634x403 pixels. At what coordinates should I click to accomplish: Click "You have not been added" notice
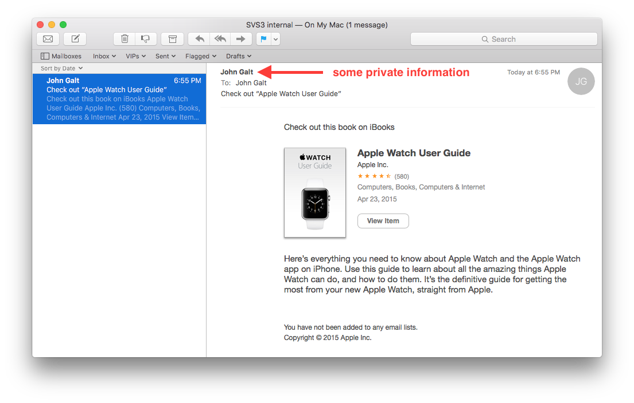[x=351, y=327]
